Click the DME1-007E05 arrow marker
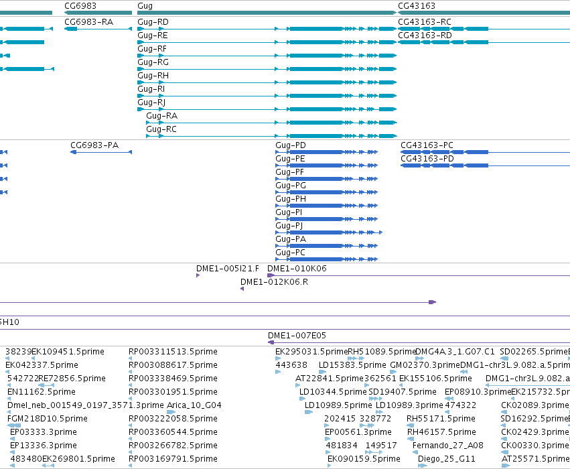Viewport: 570px width, 469px height. coord(271,342)
